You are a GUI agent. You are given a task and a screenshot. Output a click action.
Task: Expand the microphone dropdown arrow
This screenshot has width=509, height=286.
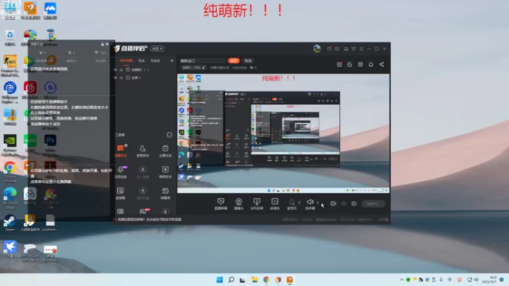click(x=299, y=203)
